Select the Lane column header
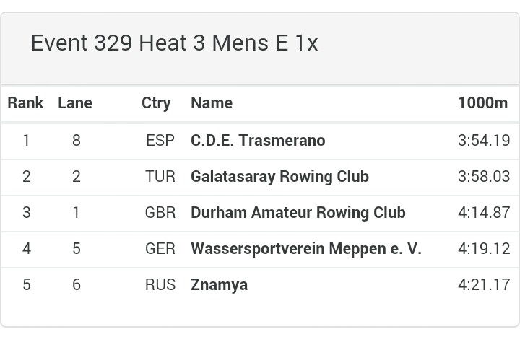 click(x=75, y=102)
